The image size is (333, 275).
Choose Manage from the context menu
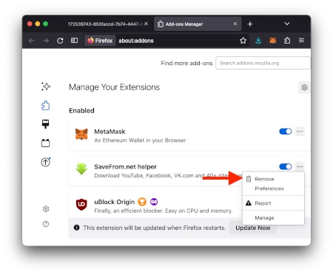[273, 218]
